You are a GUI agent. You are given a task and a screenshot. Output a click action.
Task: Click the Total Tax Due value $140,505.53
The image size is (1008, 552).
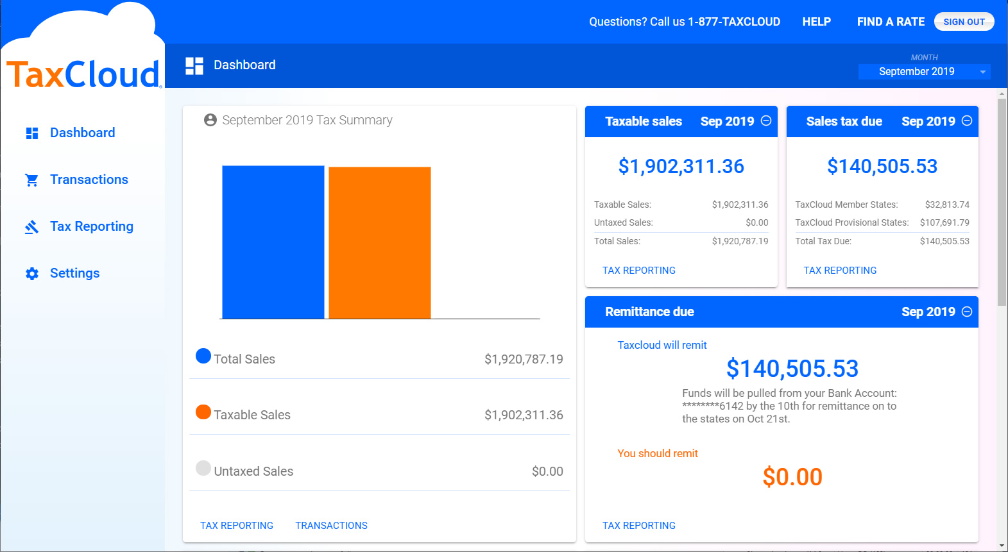pos(944,241)
